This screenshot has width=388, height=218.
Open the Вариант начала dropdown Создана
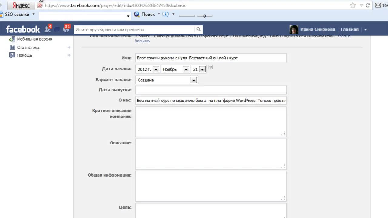tap(166, 80)
